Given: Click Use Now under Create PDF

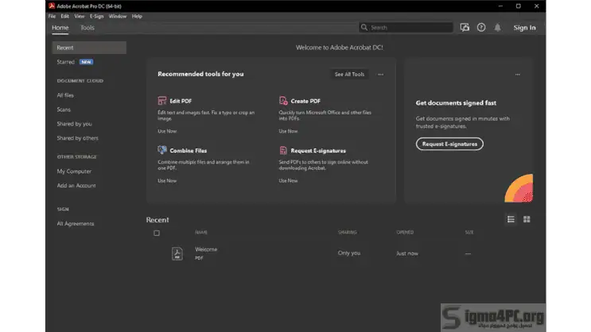Looking at the screenshot, I should [288, 131].
